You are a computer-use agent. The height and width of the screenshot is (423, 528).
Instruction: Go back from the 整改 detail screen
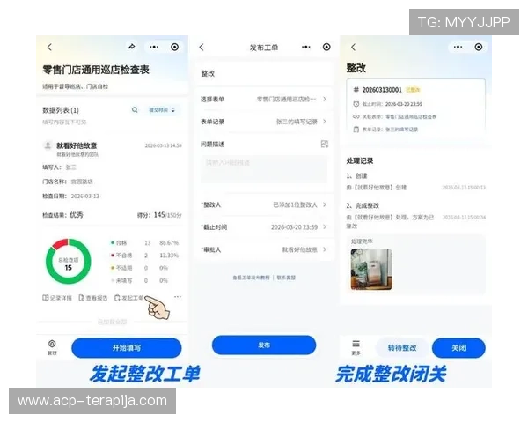[353, 47]
